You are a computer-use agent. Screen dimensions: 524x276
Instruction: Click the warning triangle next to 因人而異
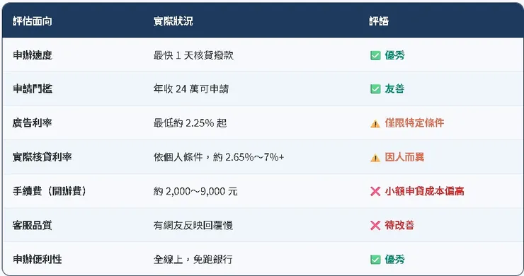(375, 158)
